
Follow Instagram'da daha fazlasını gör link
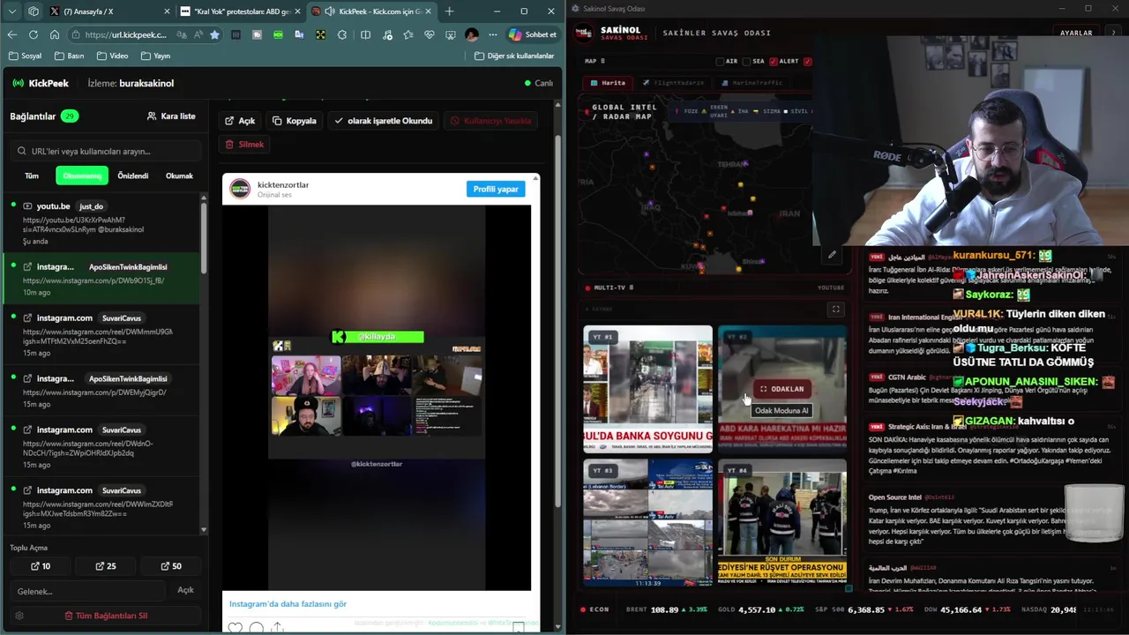[x=288, y=604]
